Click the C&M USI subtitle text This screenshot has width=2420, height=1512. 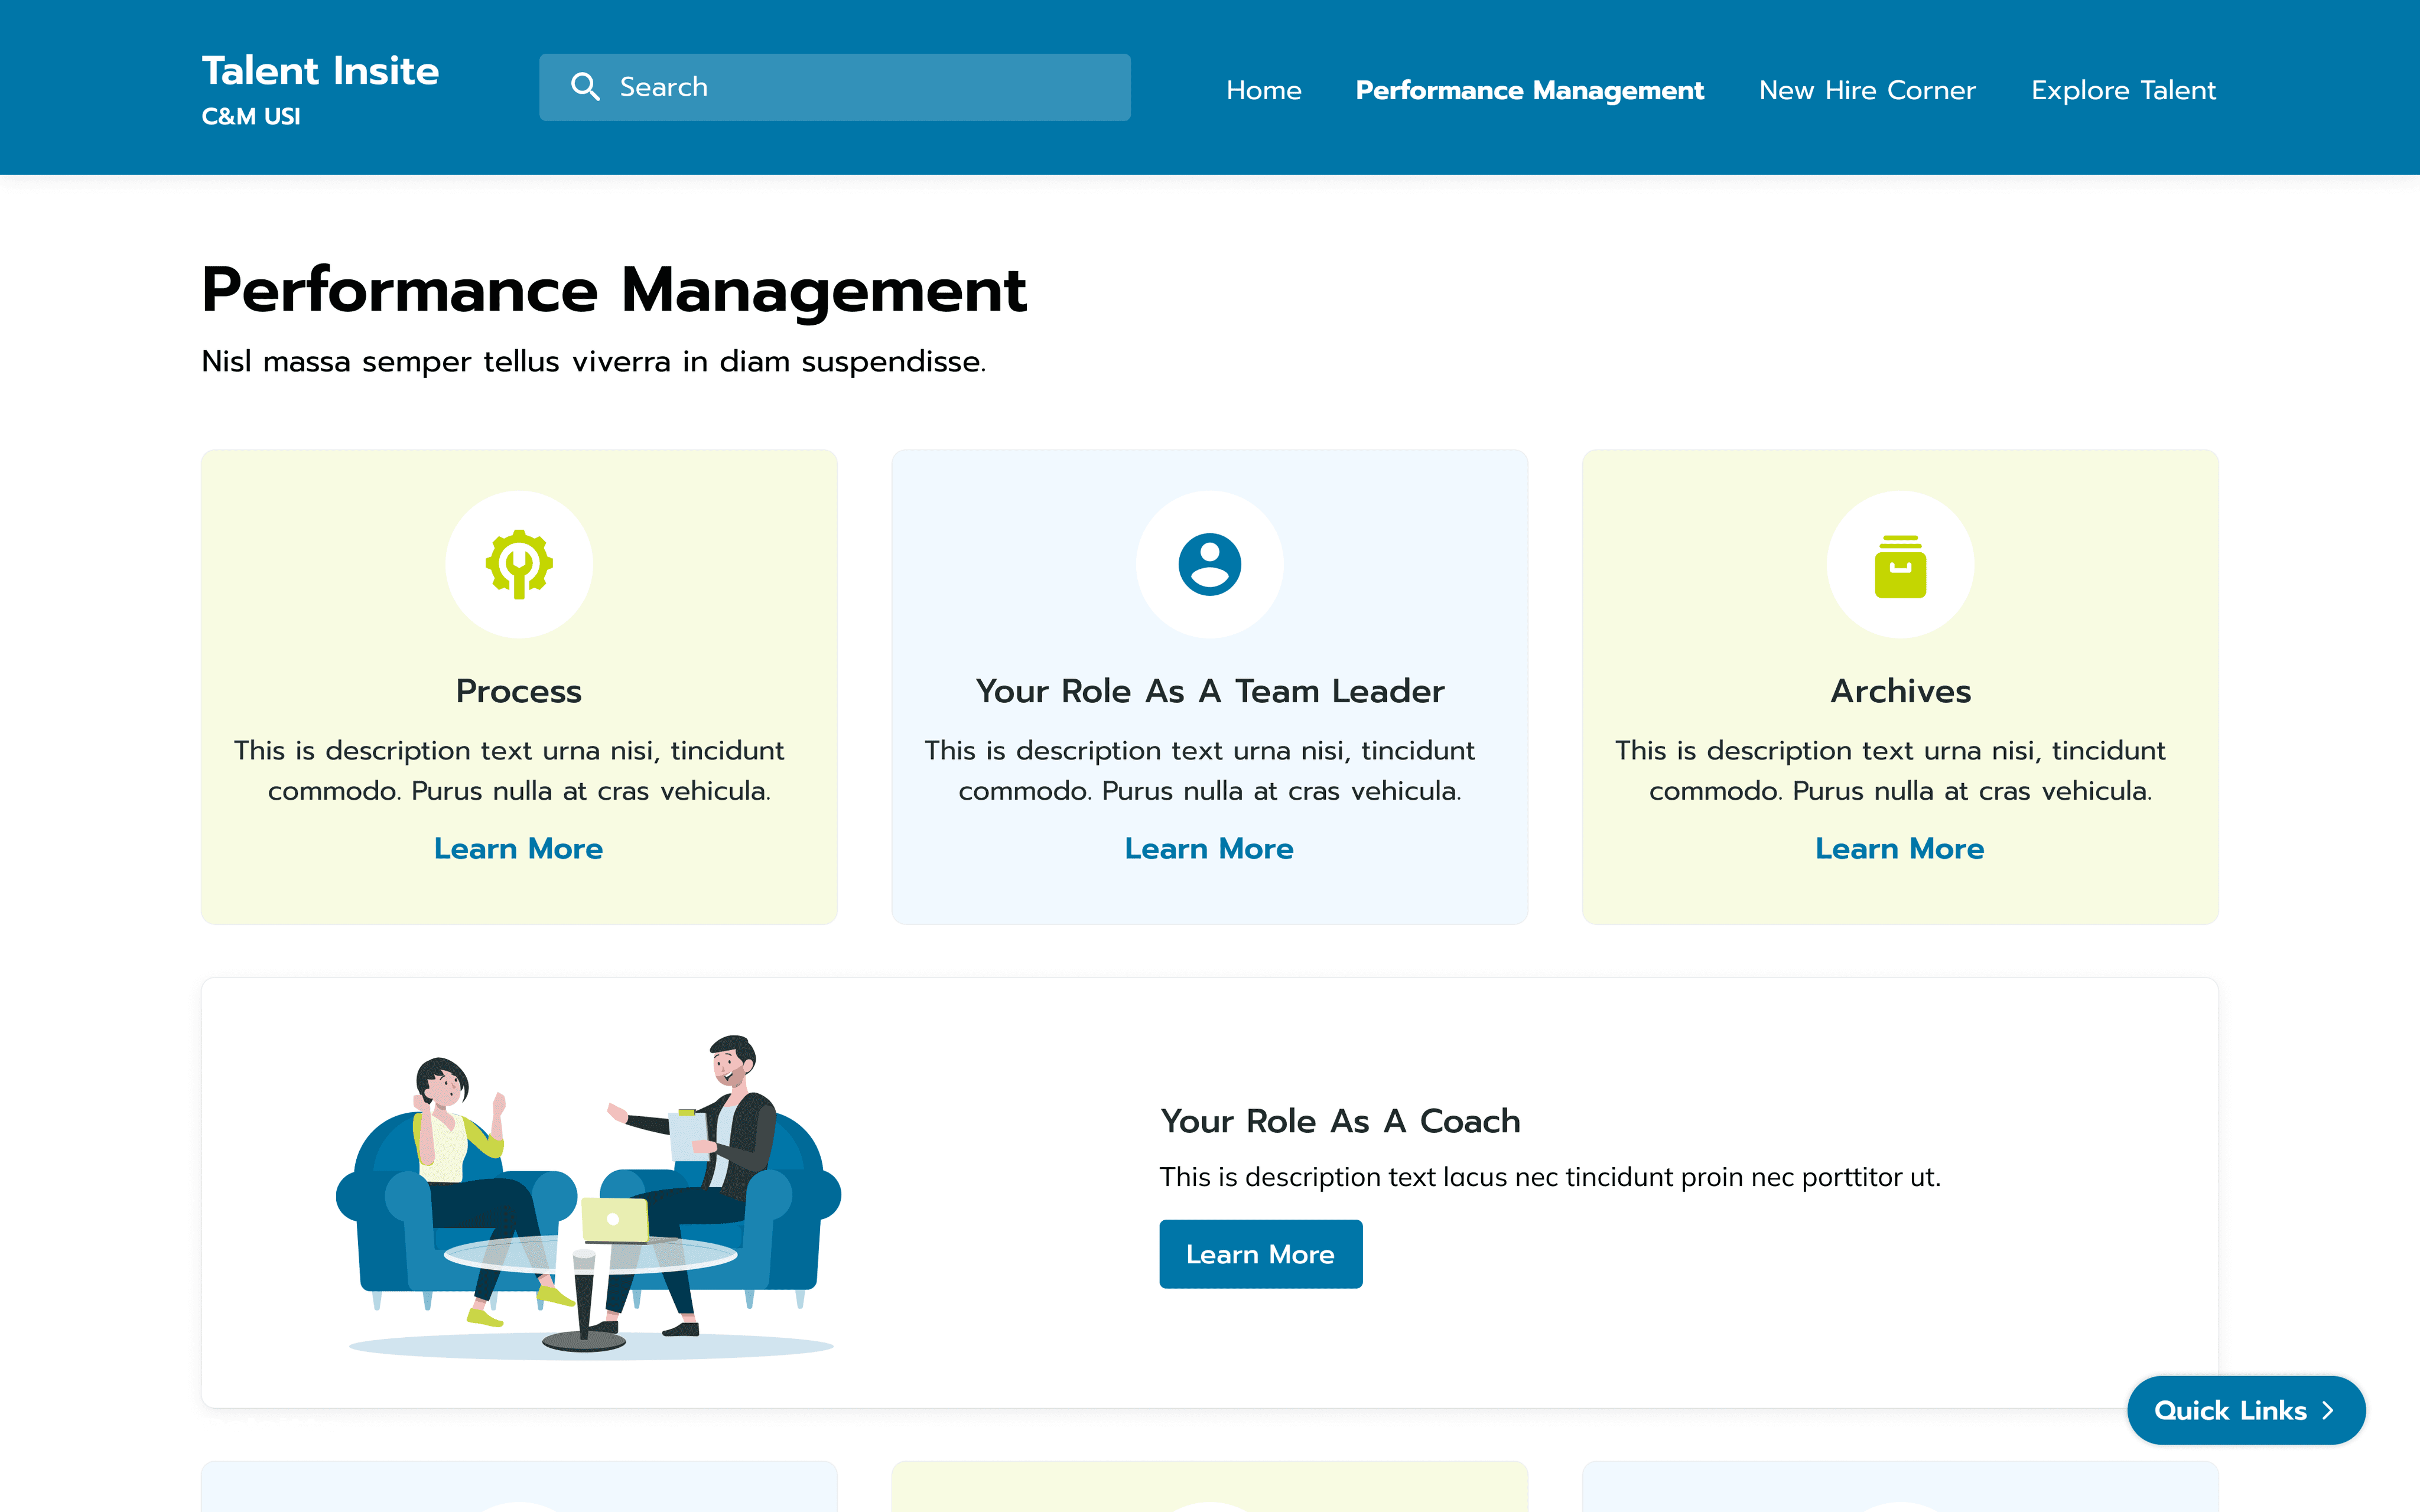coord(251,117)
